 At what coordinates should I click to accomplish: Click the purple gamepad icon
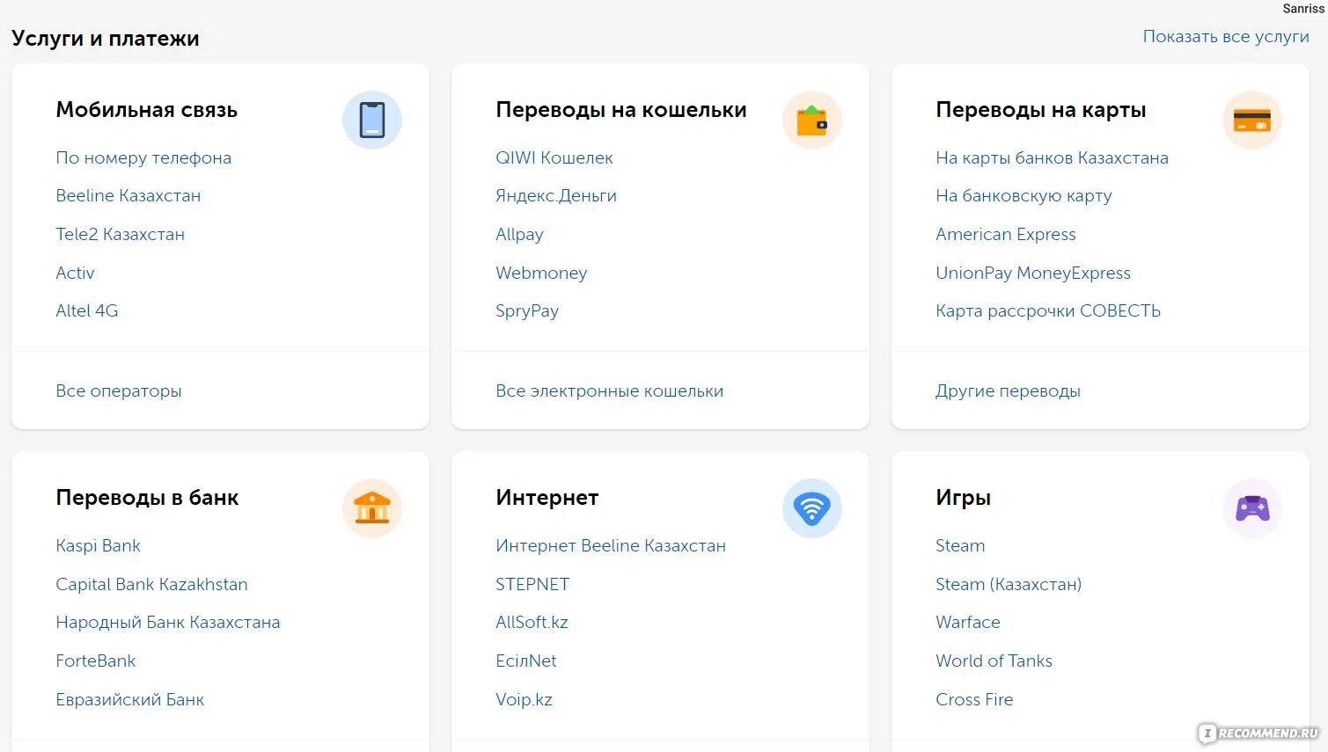click(x=1251, y=508)
